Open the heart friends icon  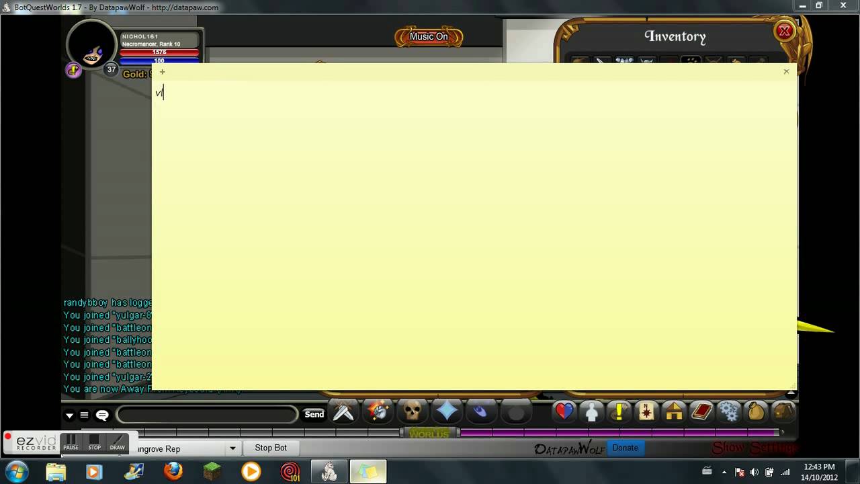click(x=564, y=411)
